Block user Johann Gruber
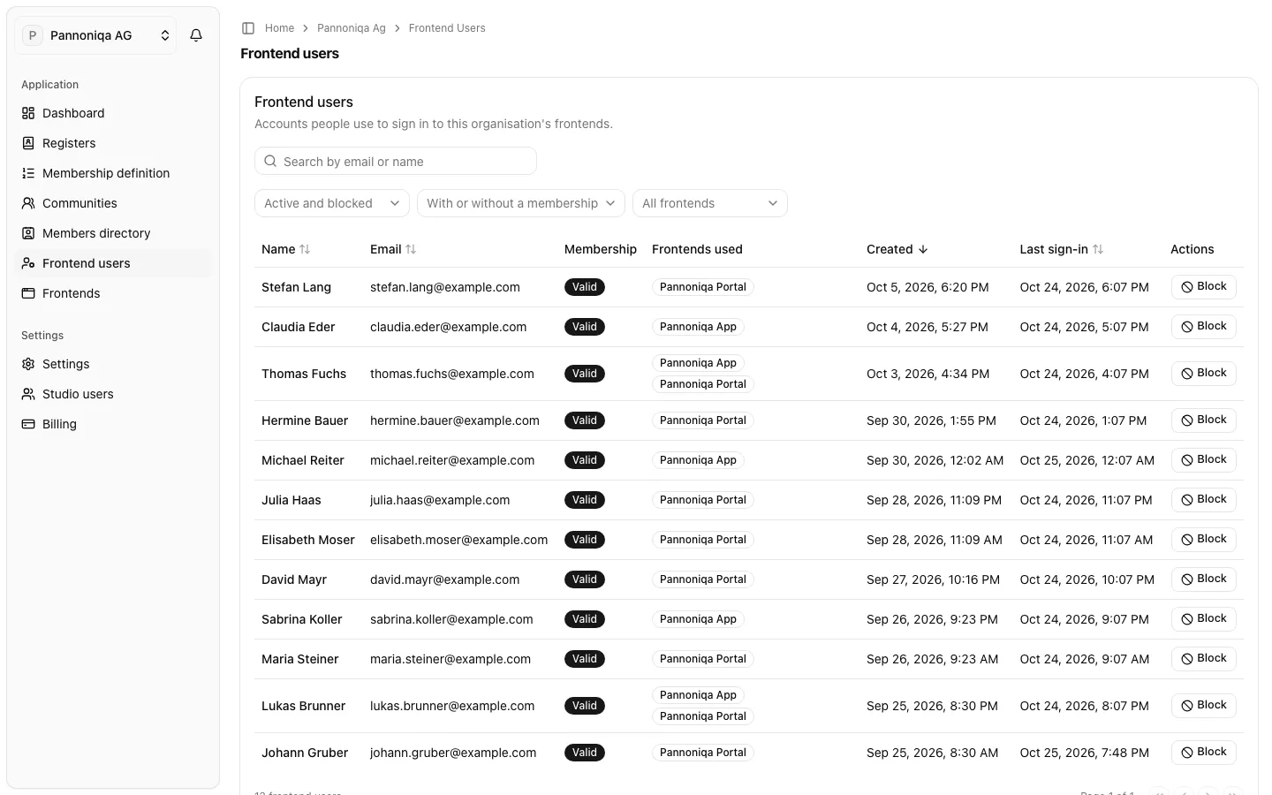 (x=1204, y=752)
